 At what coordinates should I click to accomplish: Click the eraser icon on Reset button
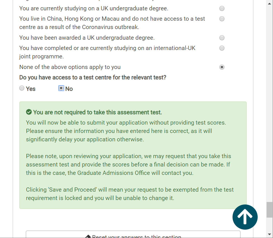coord(88,236)
